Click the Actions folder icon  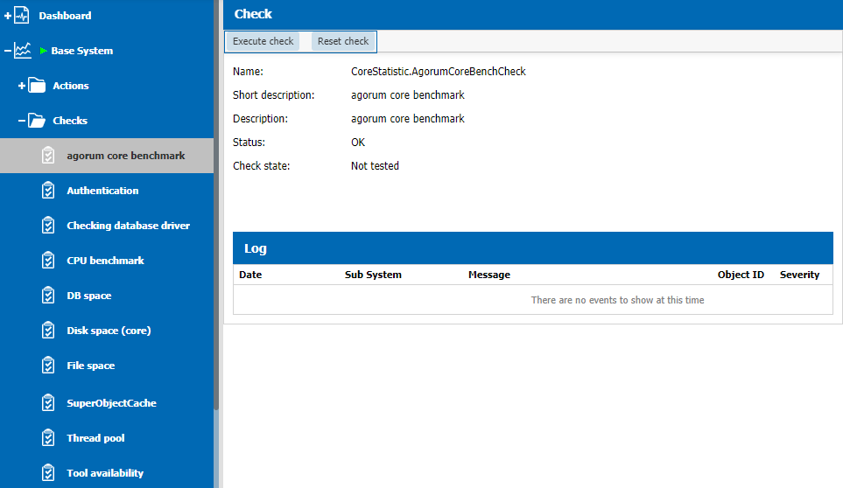coord(37,86)
